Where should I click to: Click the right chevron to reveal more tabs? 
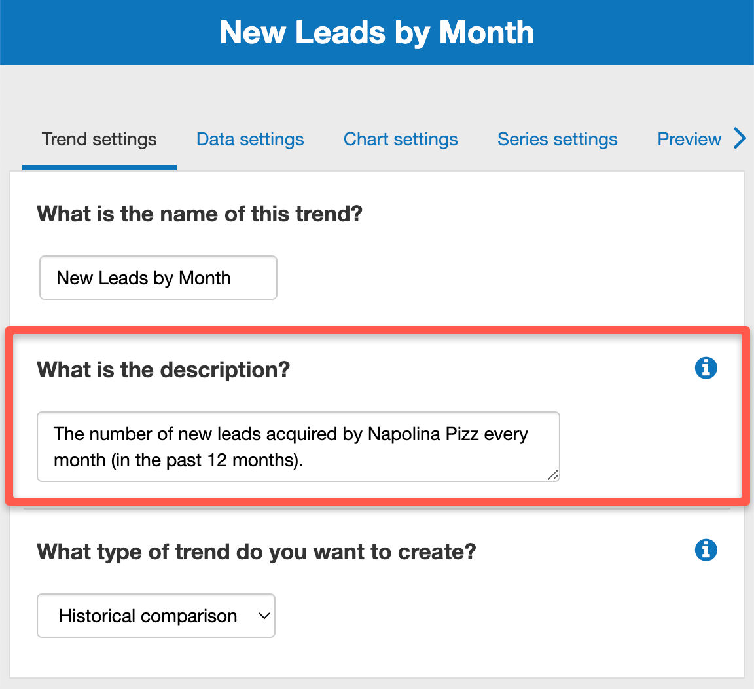tap(740, 139)
